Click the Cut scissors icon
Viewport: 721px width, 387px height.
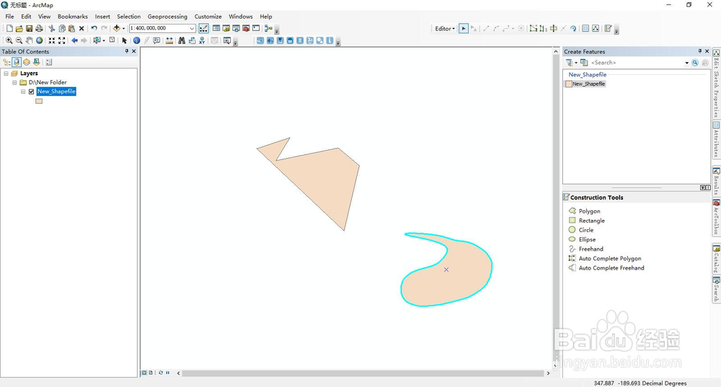click(x=51, y=29)
